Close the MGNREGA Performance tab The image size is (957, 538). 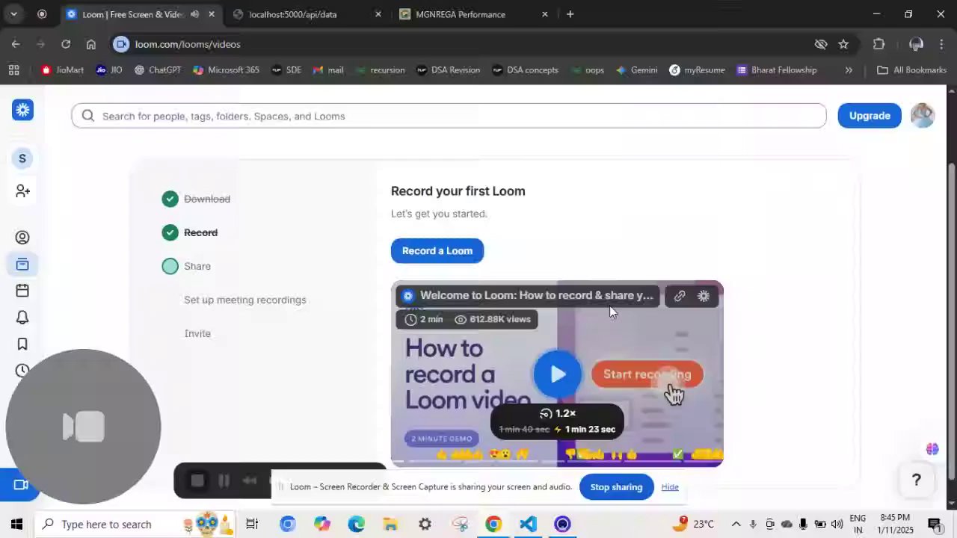tap(544, 14)
